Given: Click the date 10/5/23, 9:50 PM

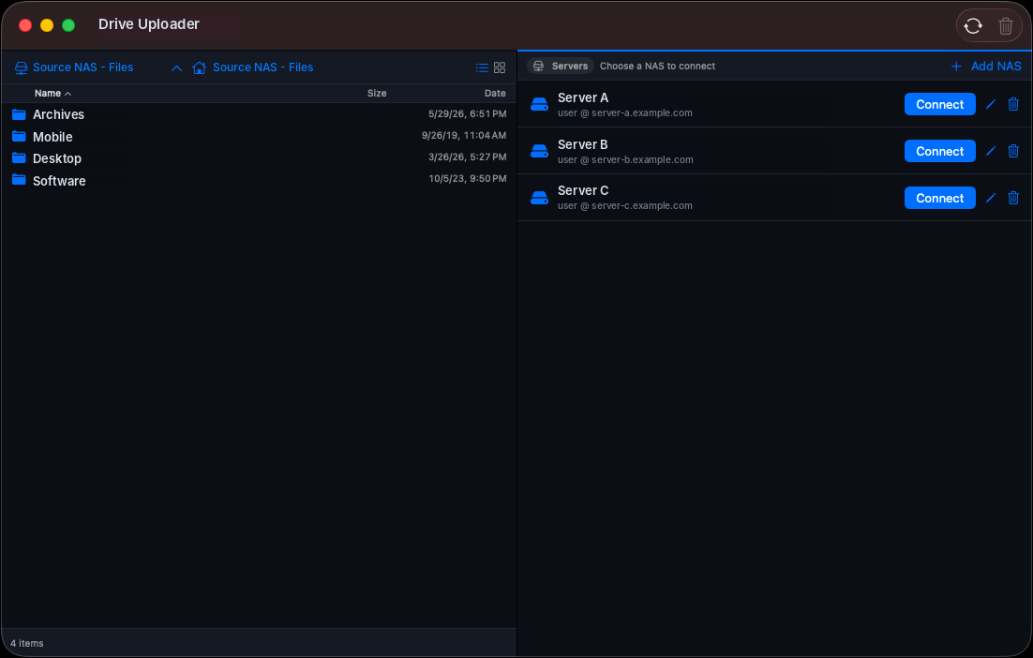Looking at the screenshot, I should click(467, 178).
